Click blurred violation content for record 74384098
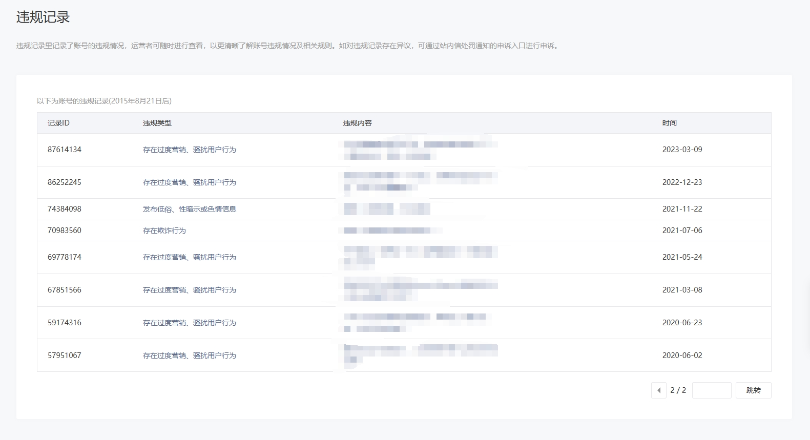 [387, 209]
